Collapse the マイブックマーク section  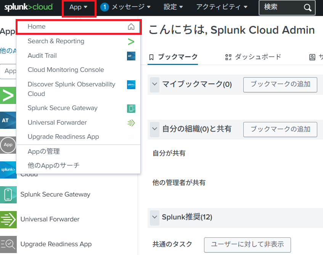pyautogui.click(x=154, y=84)
